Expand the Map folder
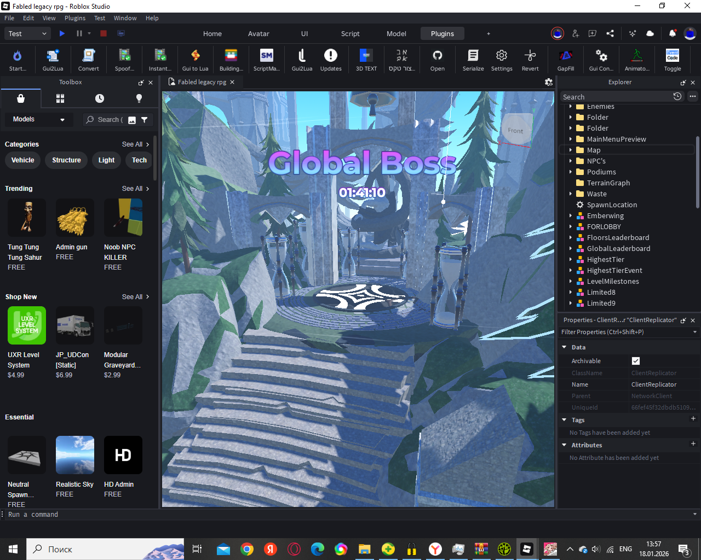Viewport: 701px width, 560px height. click(571, 150)
